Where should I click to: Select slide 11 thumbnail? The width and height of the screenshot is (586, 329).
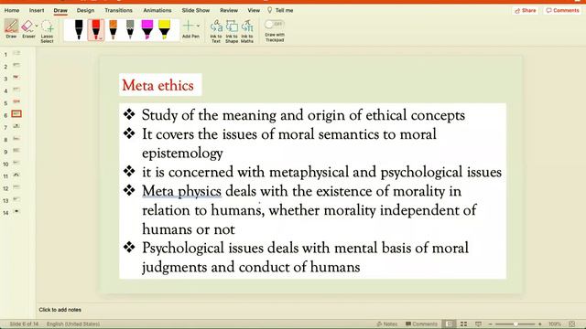pos(16,175)
